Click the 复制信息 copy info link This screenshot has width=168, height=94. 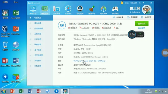142,28
